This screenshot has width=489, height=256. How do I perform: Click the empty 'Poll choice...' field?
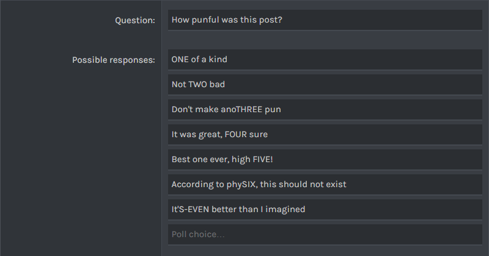click(x=325, y=234)
